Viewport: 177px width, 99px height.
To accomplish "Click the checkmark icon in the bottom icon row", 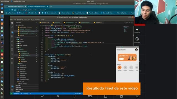I will point(42,96).
